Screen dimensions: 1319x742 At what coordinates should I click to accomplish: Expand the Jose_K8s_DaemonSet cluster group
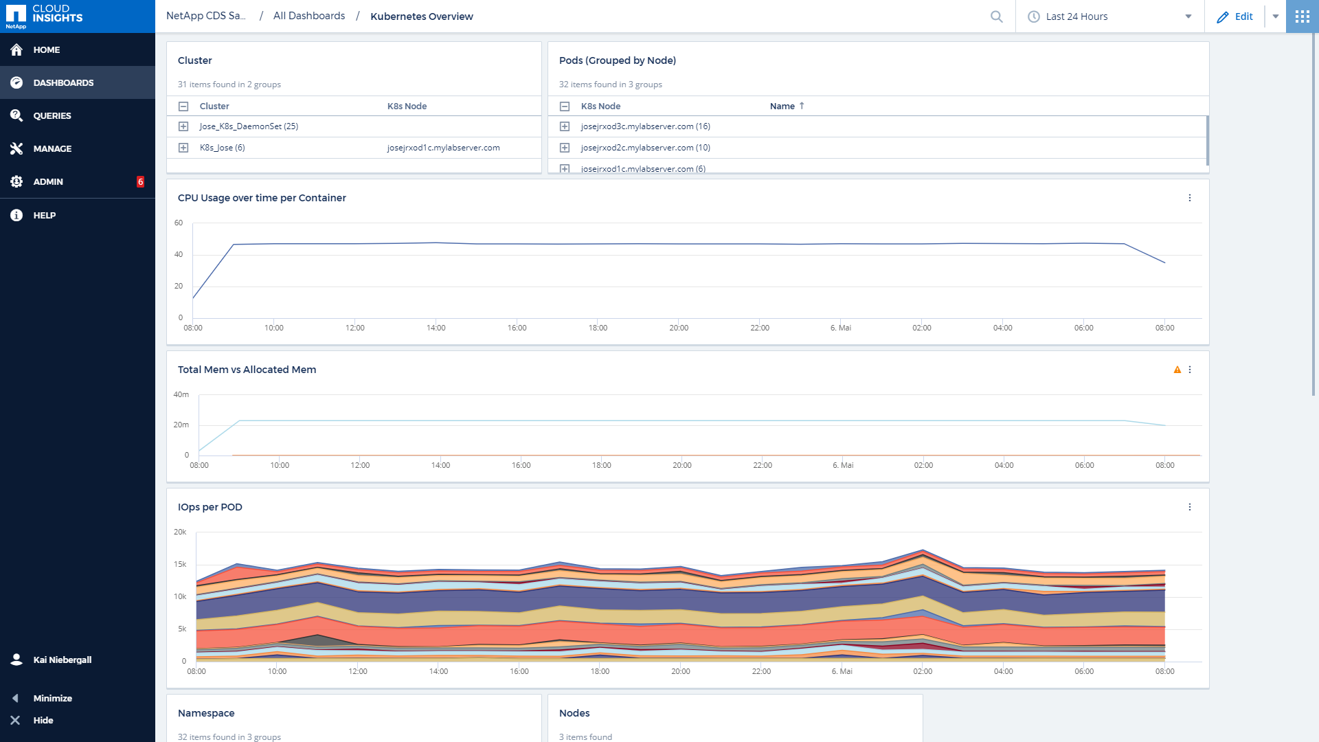[183, 126]
